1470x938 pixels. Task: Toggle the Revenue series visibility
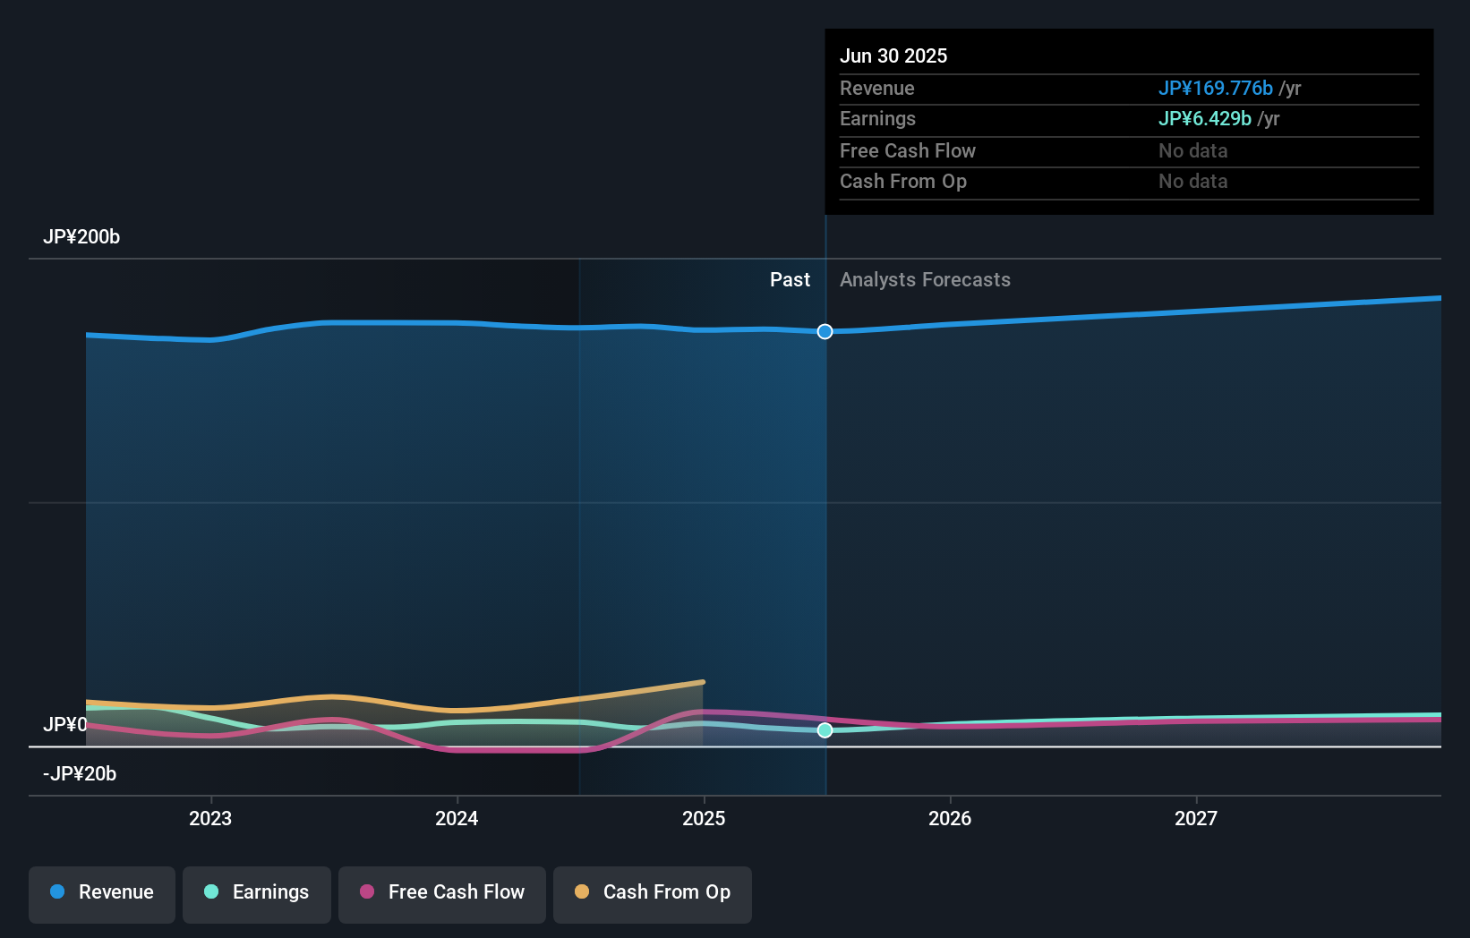tap(101, 894)
